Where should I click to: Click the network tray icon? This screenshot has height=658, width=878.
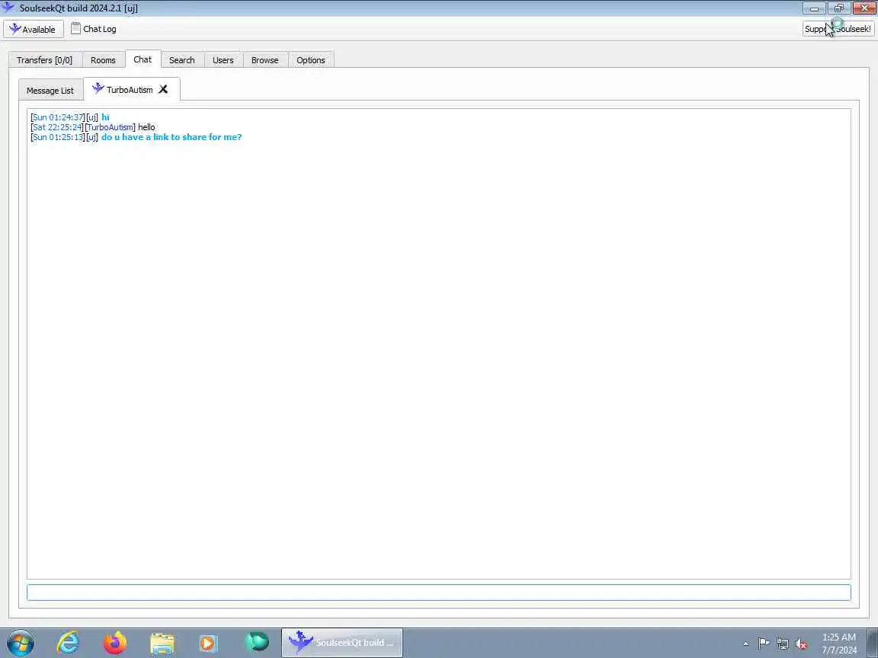click(783, 644)
